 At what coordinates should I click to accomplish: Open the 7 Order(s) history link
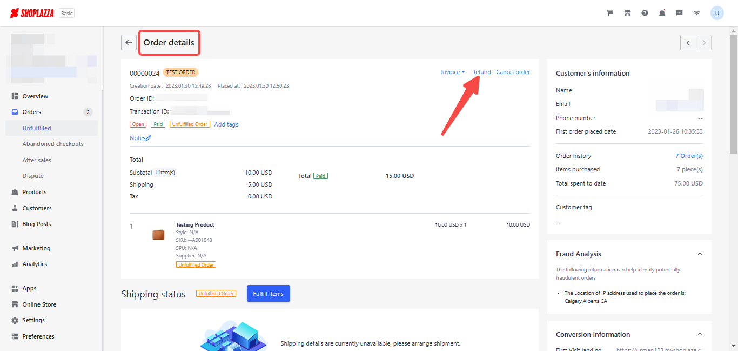[x=689, y=156]
